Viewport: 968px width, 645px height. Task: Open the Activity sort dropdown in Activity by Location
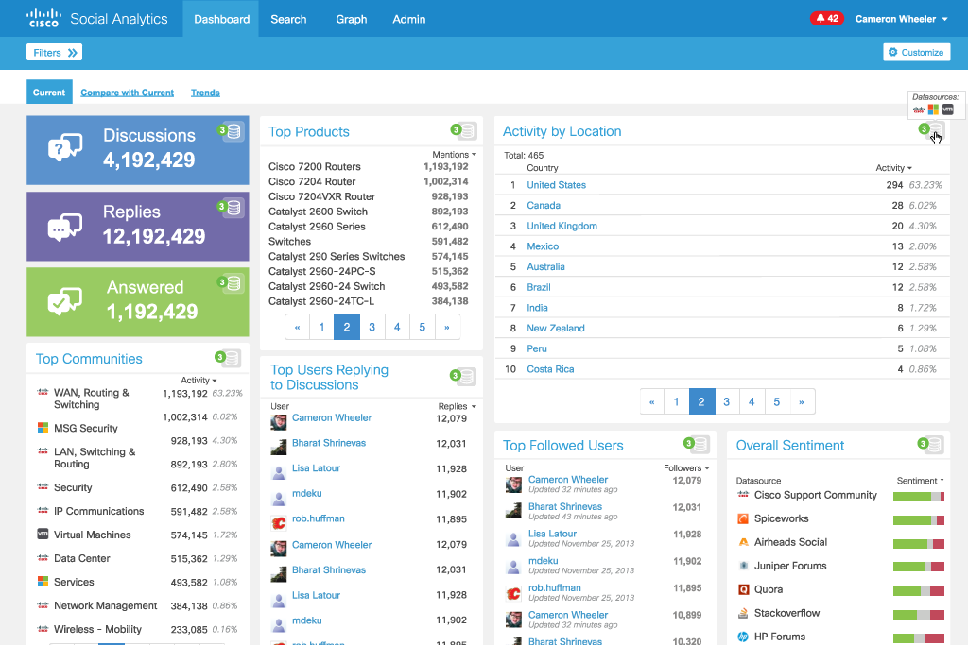892,167
